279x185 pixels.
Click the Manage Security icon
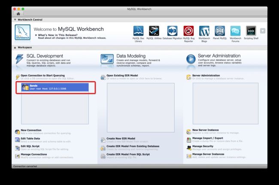pos(189,148)
